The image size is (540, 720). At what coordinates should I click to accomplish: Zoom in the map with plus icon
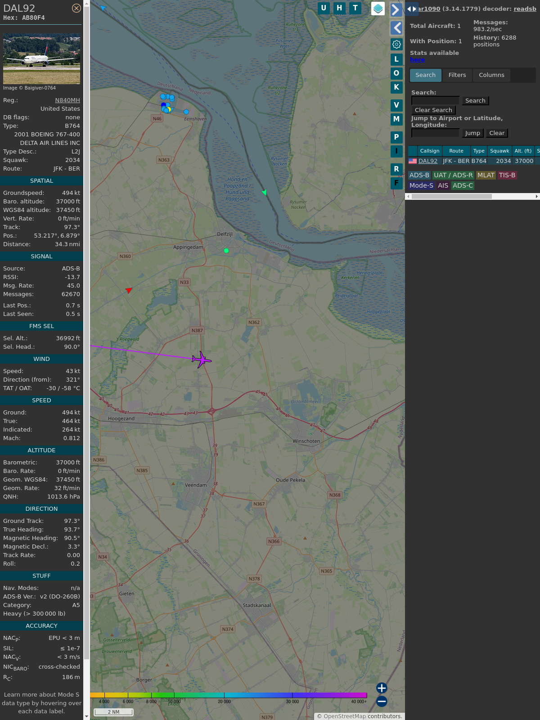[x=382, y=688]
